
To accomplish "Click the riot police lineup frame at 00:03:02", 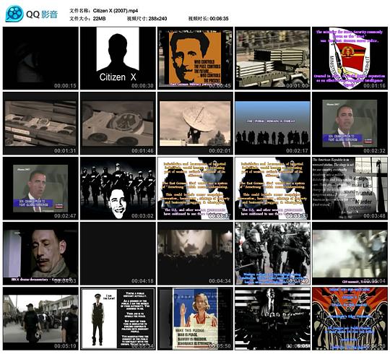I will pyautogui.click(x=118, y=189).
